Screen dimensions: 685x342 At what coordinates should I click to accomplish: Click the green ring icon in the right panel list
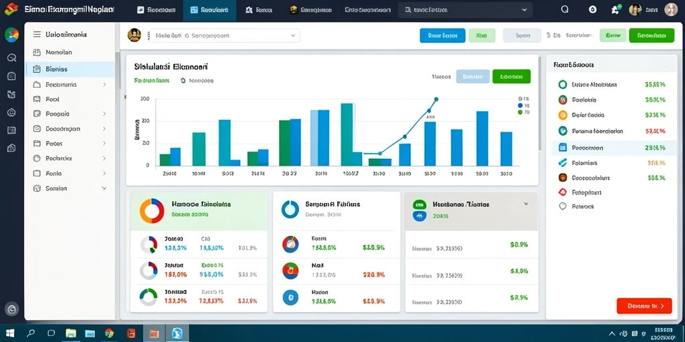click(563, 85)
